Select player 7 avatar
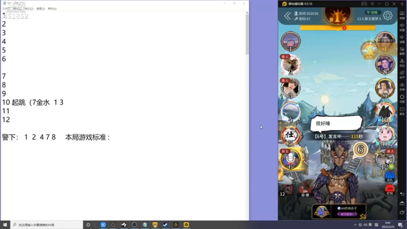The width and height of the screenshot is (407, 229). click(385, 42)
